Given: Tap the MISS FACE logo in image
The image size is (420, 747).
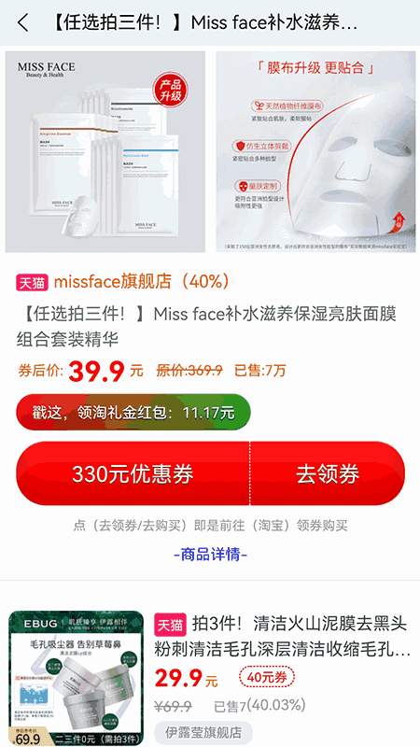Looking at the screenshot, I should tap(46, 69).
